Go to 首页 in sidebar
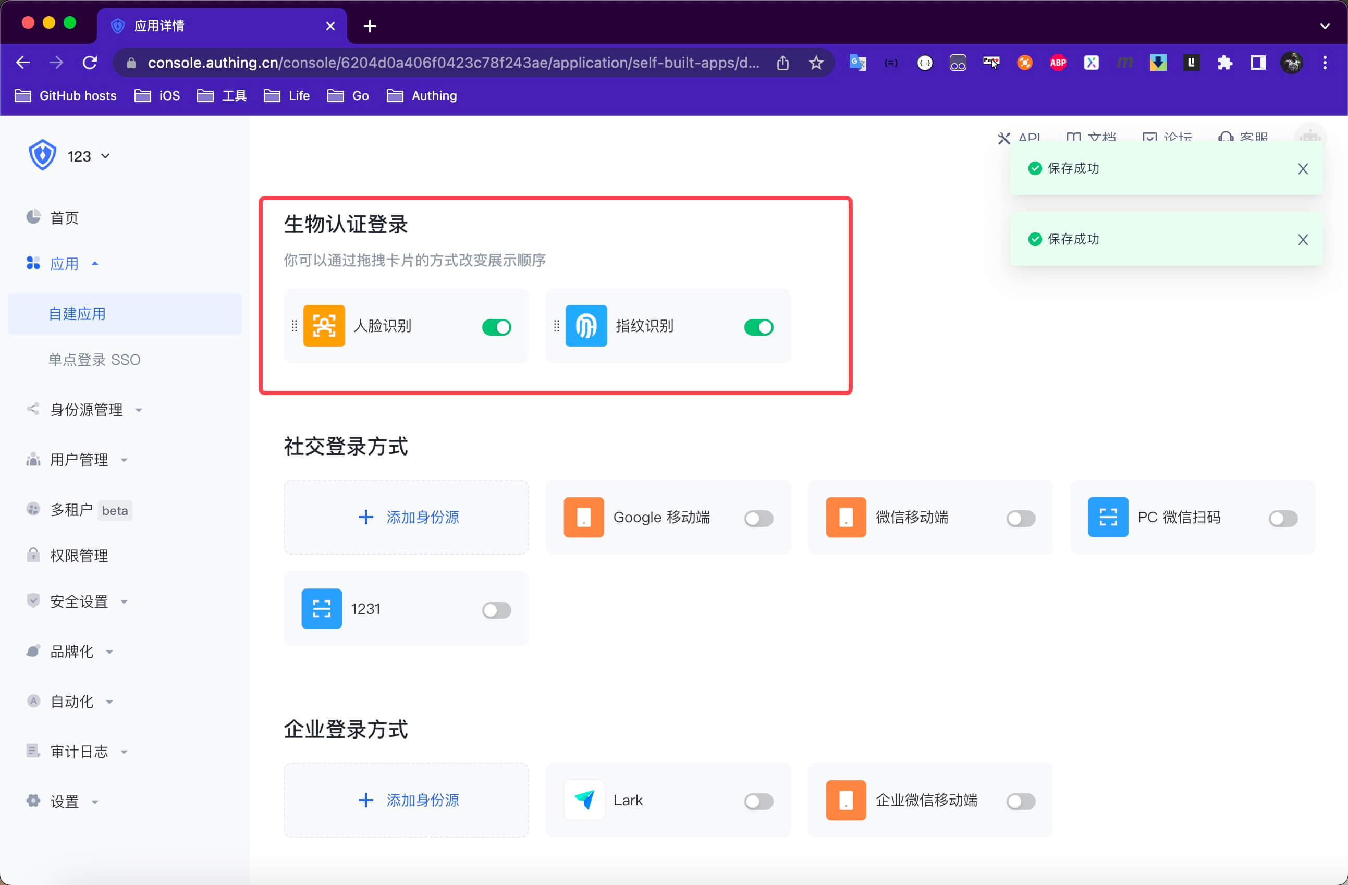The height and width of the screenshot is (885, 1348). pyautogui.click(x=64, y=218)
